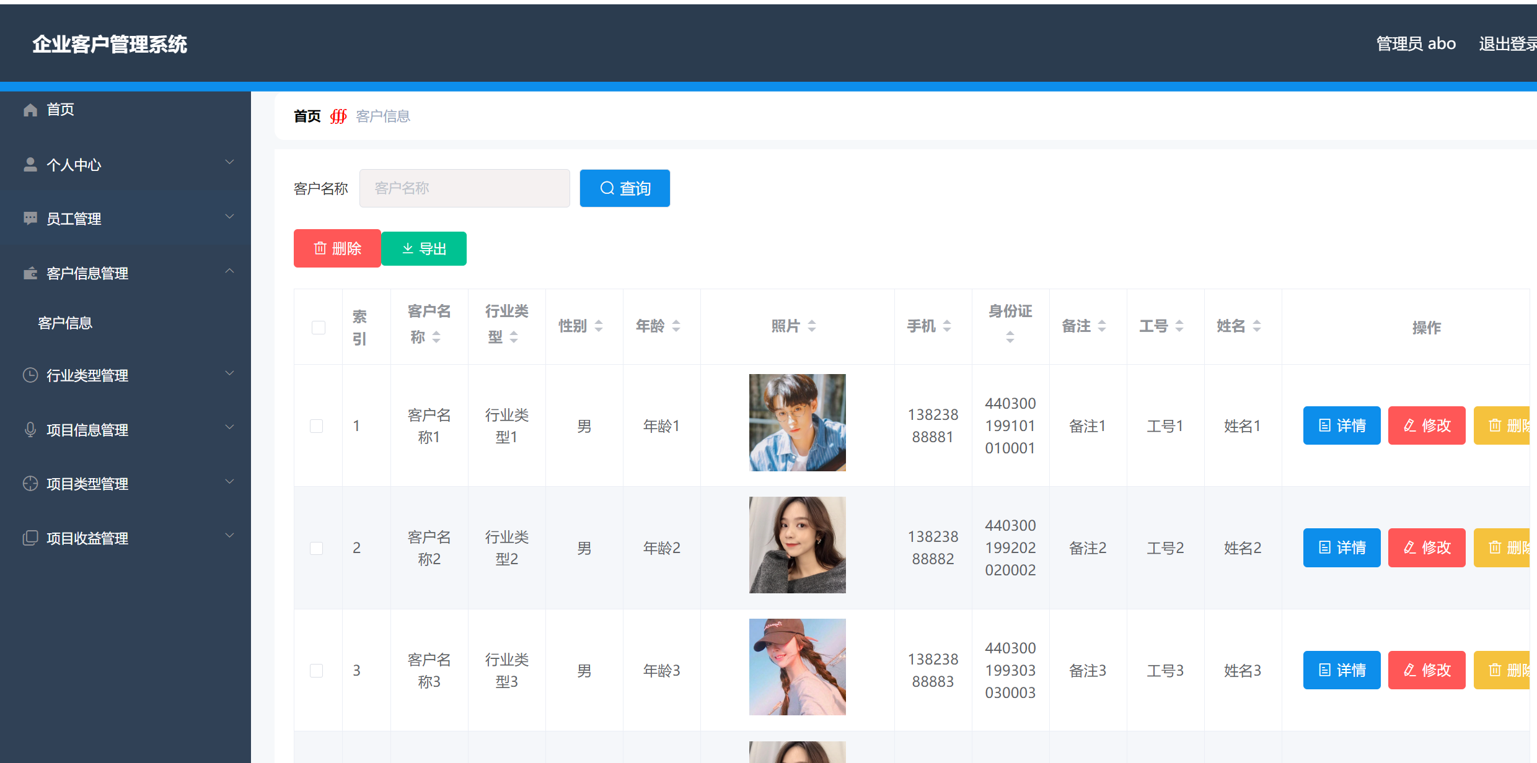Click the clock icon beside 行业类型管理
The width and height of the screenshot is (1537, 763).
(x=30, y=375)
